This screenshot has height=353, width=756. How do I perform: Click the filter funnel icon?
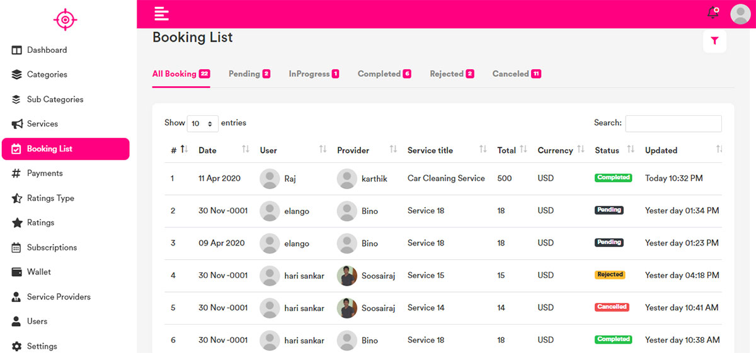714,41
